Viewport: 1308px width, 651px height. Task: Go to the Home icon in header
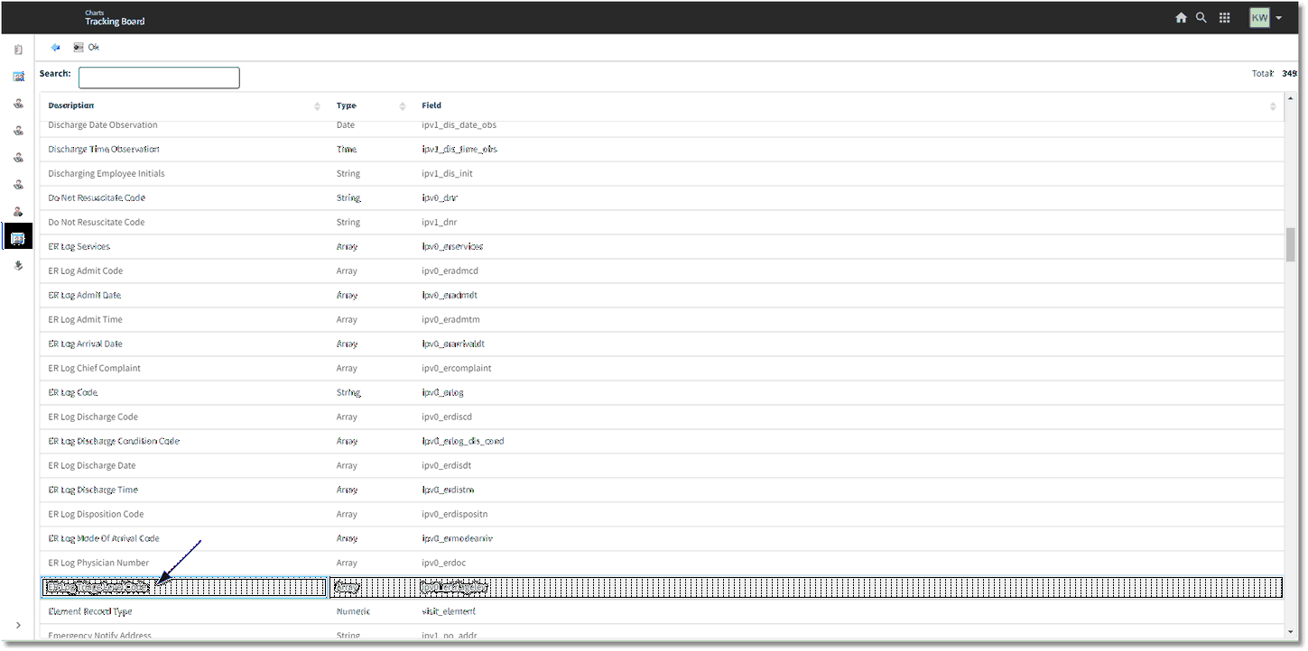click(x=1181, y=17)
